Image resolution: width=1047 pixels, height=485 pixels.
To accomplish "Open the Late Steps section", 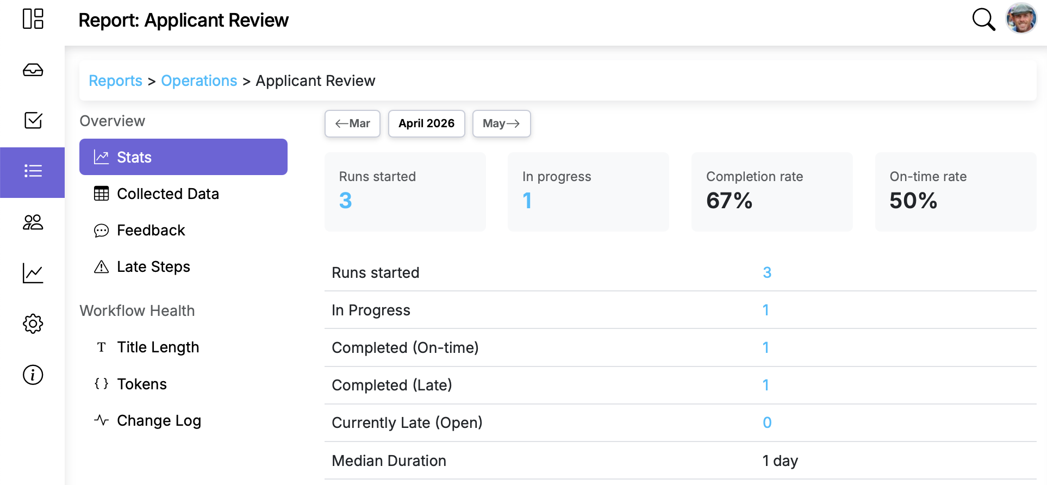I will point(153,266).
